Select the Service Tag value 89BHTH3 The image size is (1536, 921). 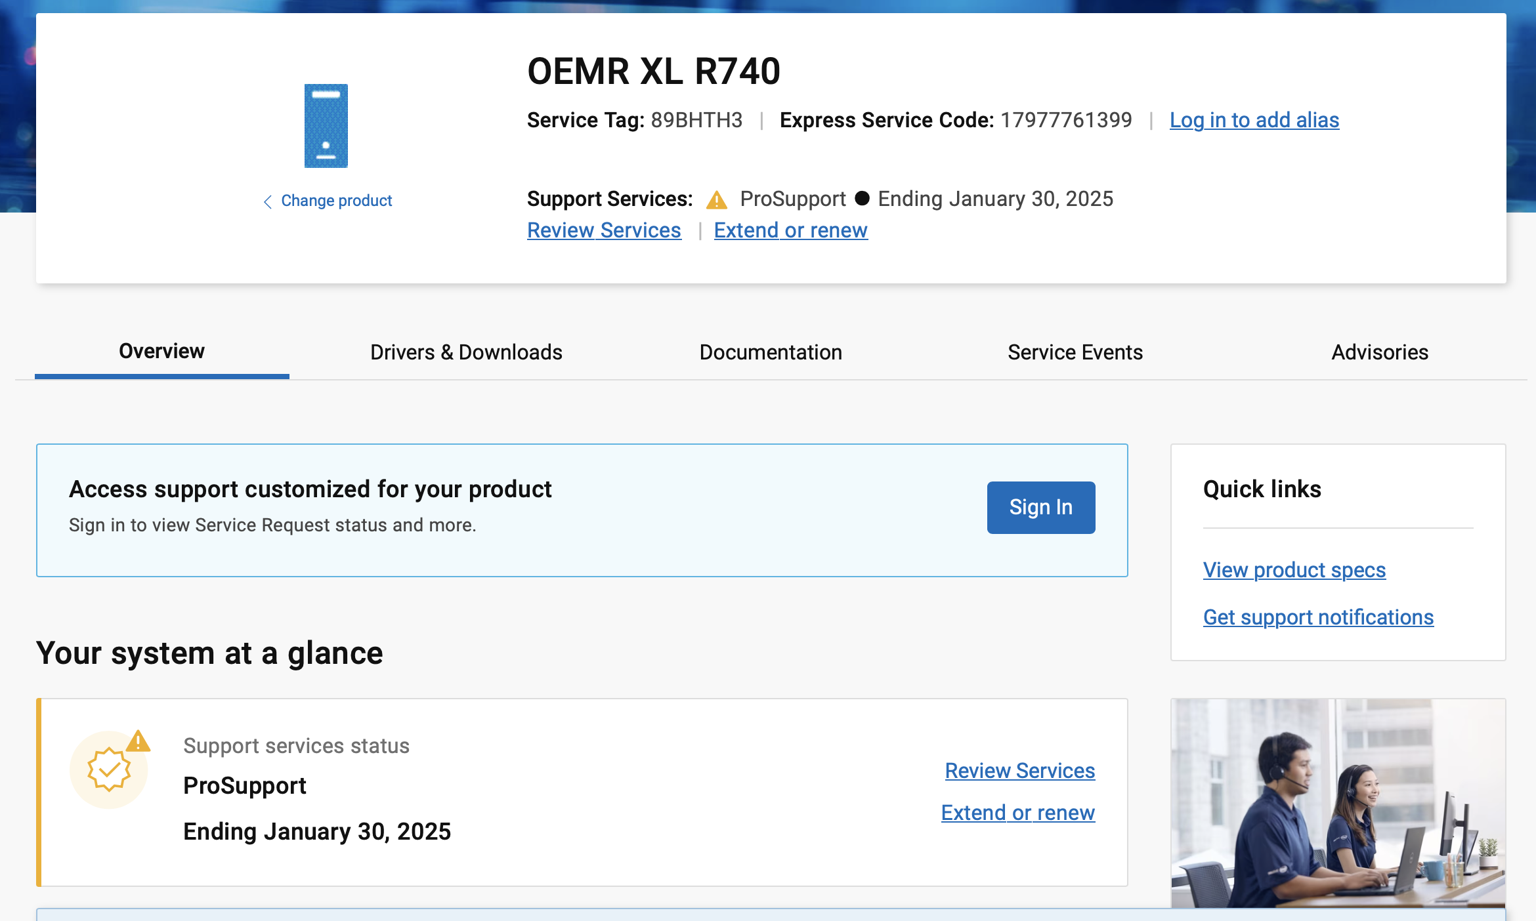pyautogui.click(x=697, y=120)
